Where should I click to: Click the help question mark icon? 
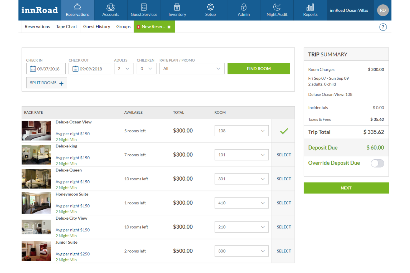coord(383,27)
